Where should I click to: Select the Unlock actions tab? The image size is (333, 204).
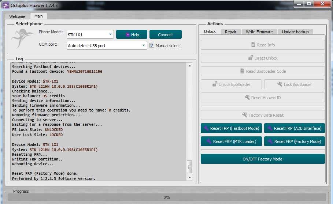point(210,31)
